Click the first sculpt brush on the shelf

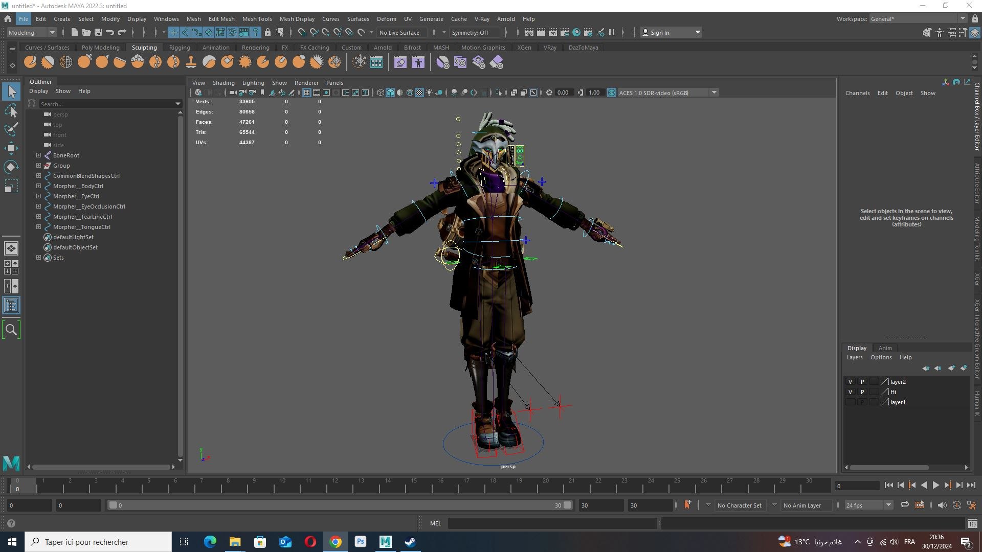(30, 62)
